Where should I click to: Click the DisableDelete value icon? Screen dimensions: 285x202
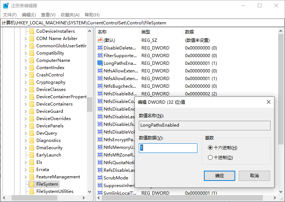[100, 48]
